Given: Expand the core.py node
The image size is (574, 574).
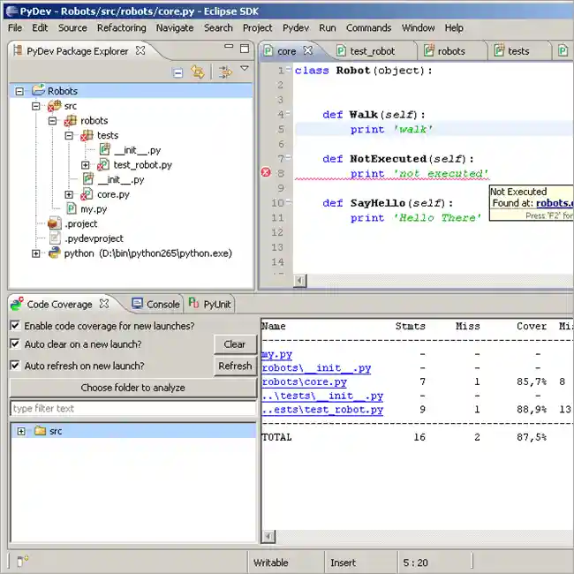Looking at the screenshot, I should pyautogui.click(x=69, y=194).
